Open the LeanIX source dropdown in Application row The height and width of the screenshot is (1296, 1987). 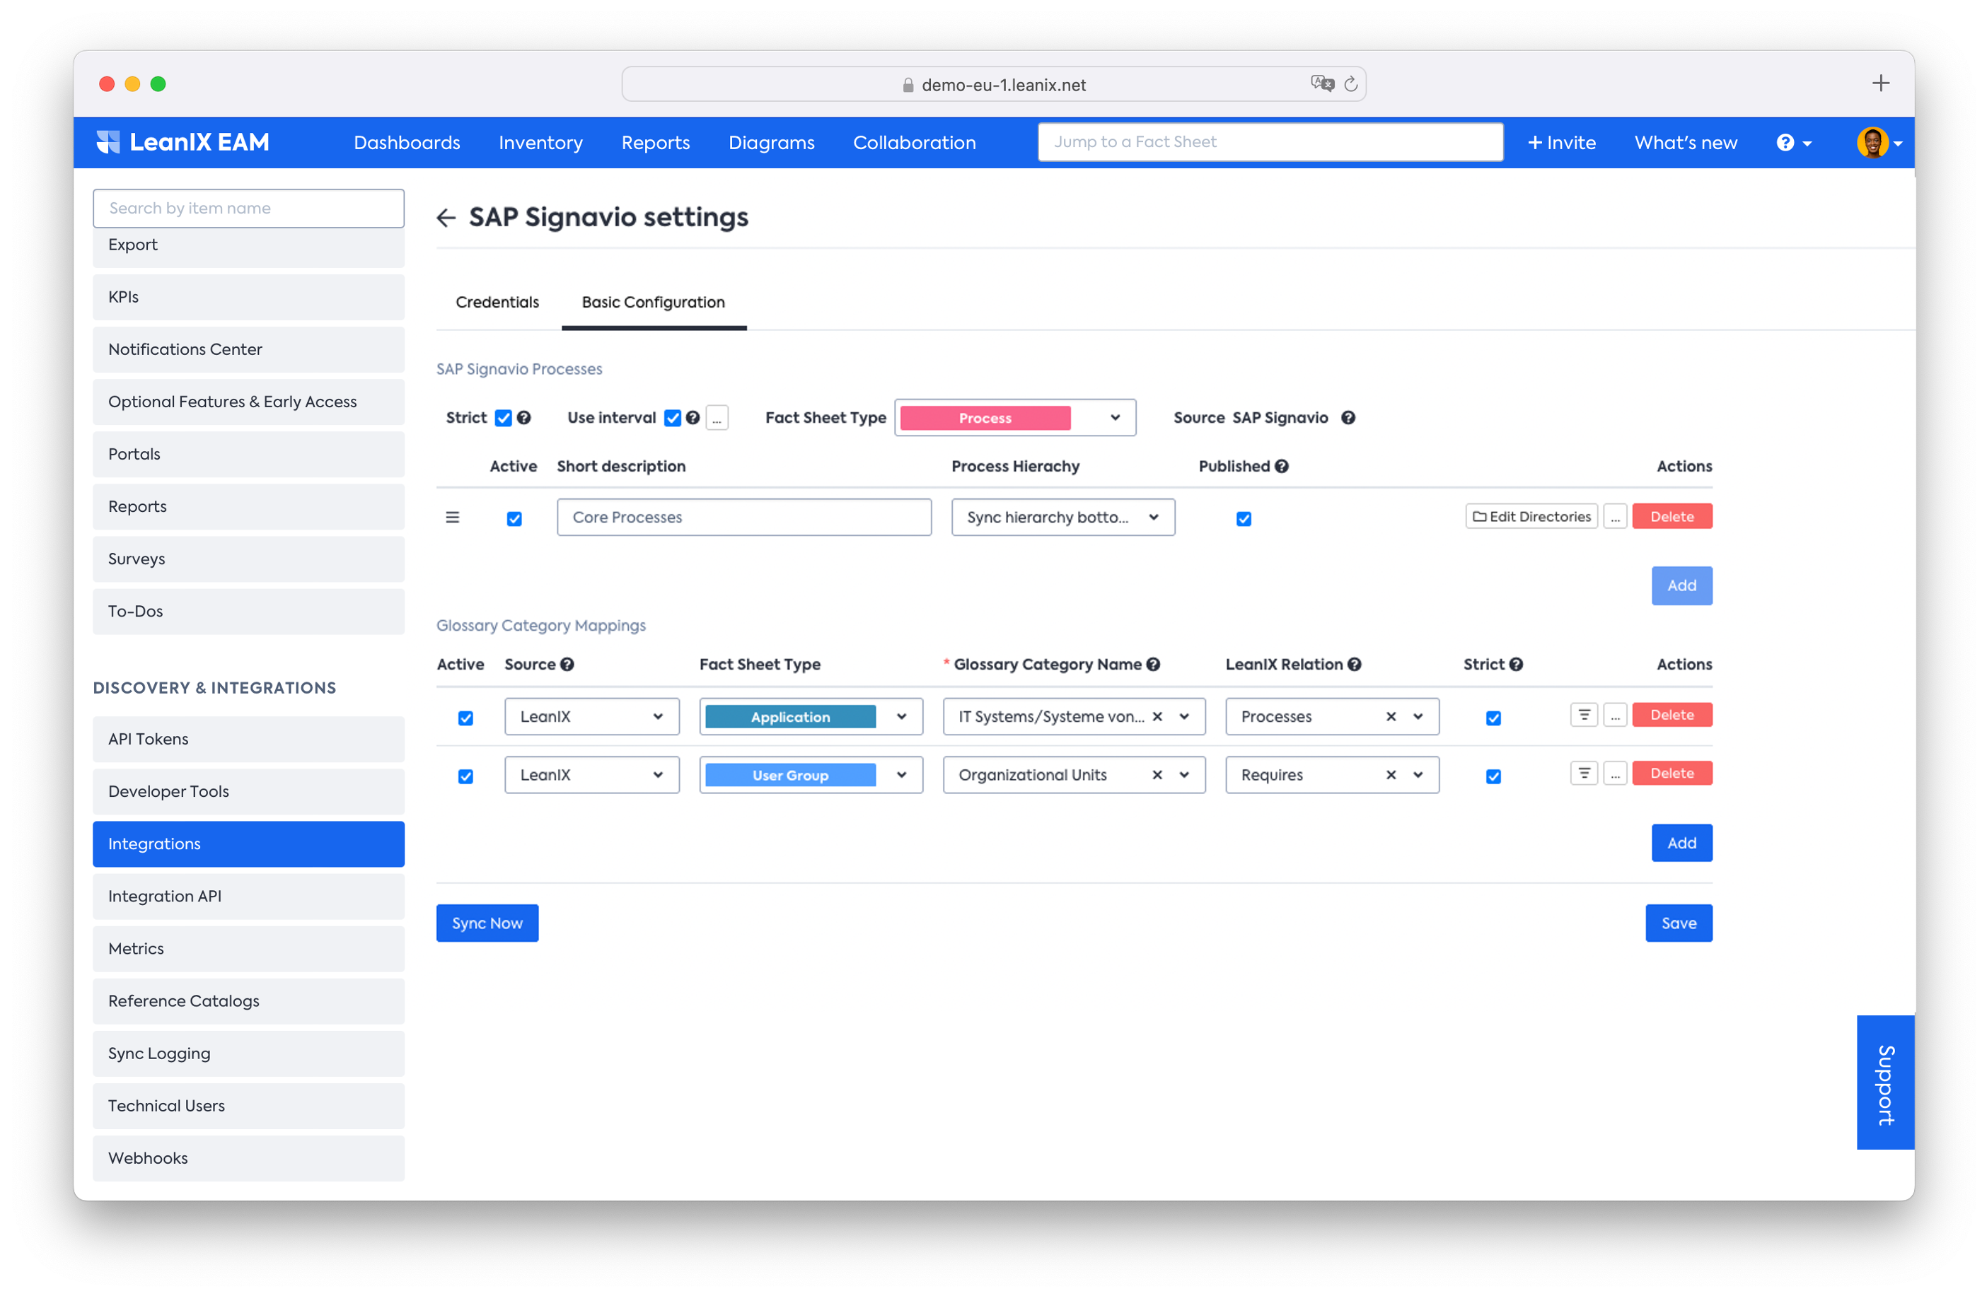pos(592,717)
